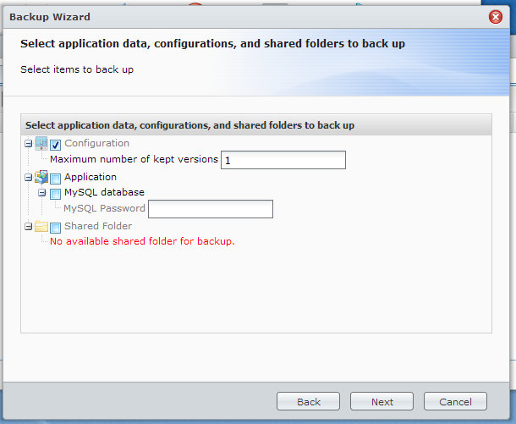Click the Configuration tree icon

tap(41, 144)
